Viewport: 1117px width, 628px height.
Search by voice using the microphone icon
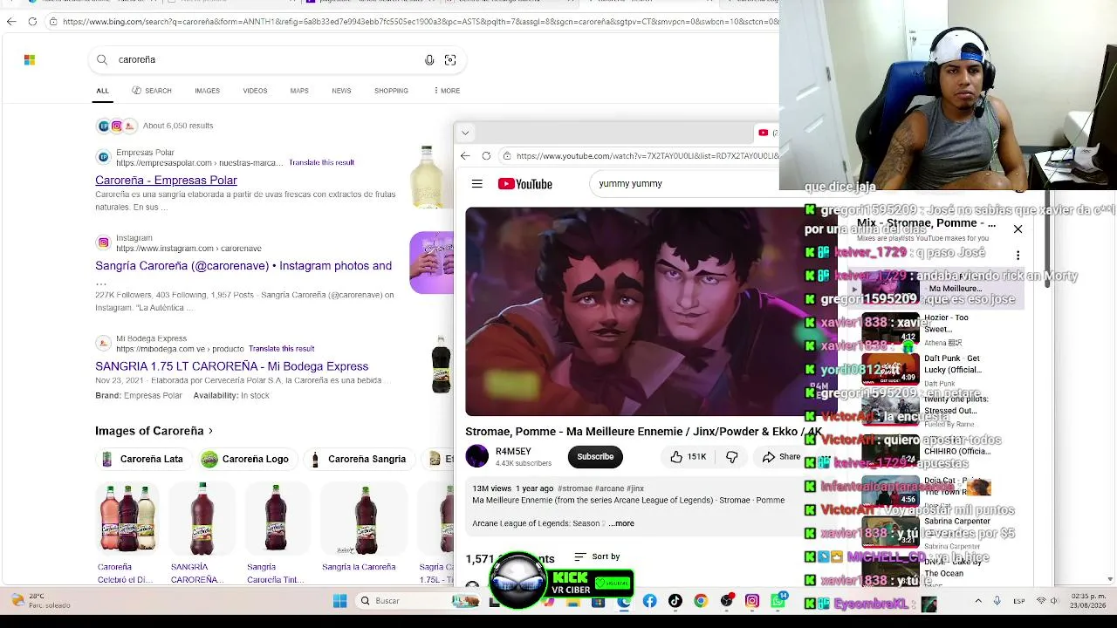(429, 59)
